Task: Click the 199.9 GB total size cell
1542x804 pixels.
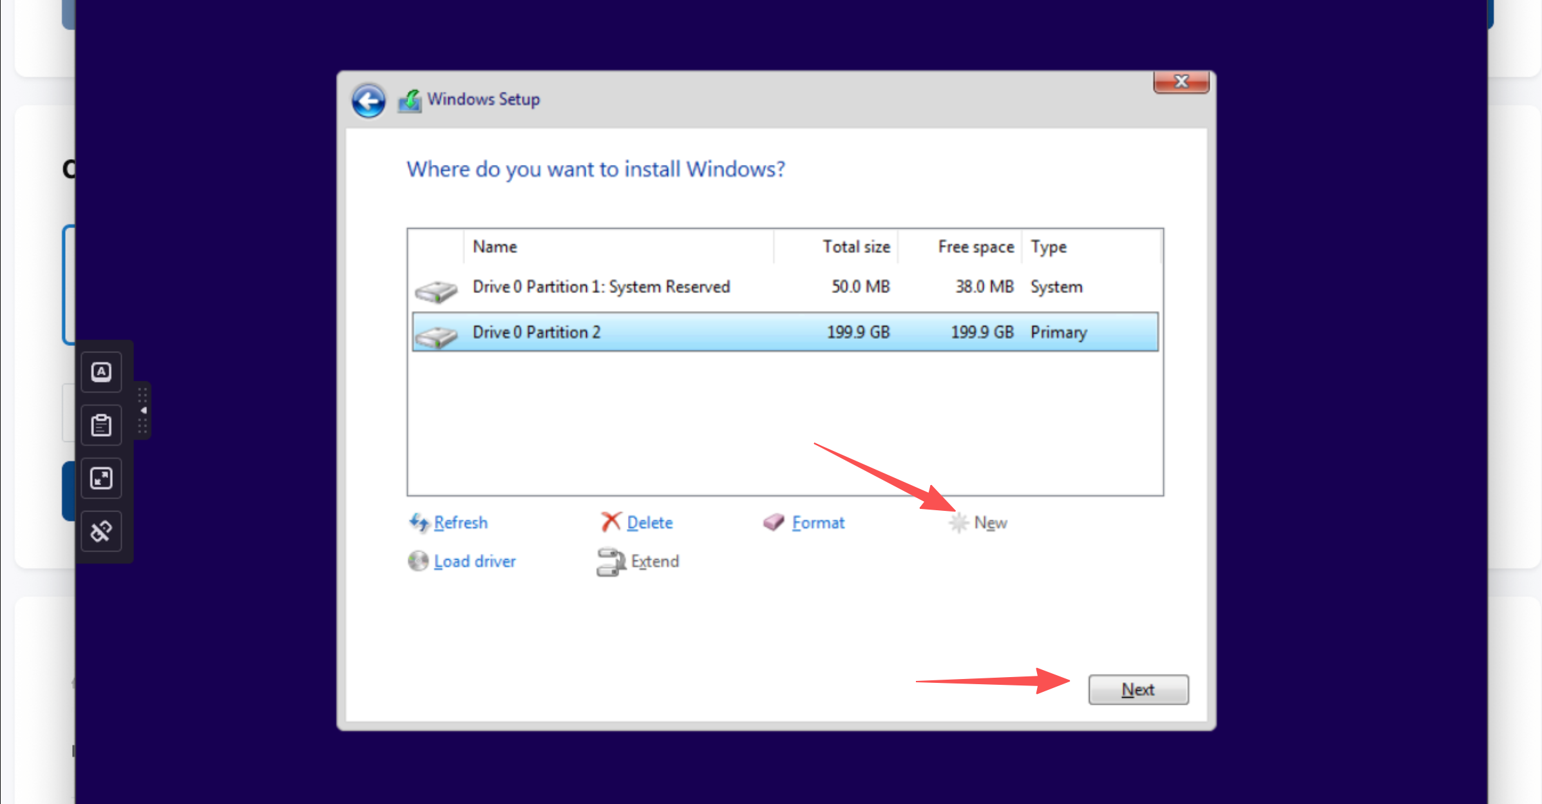Action: point(859,332)
